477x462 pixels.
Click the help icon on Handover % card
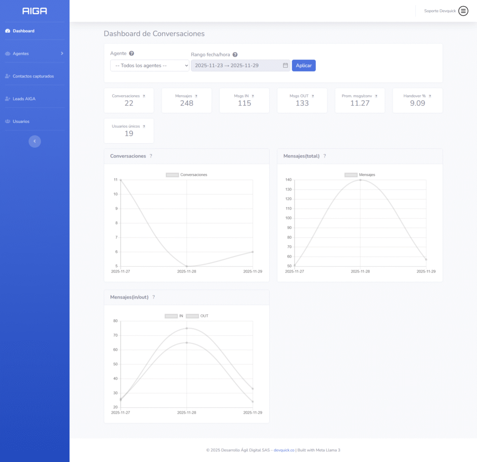coord(429,96)
